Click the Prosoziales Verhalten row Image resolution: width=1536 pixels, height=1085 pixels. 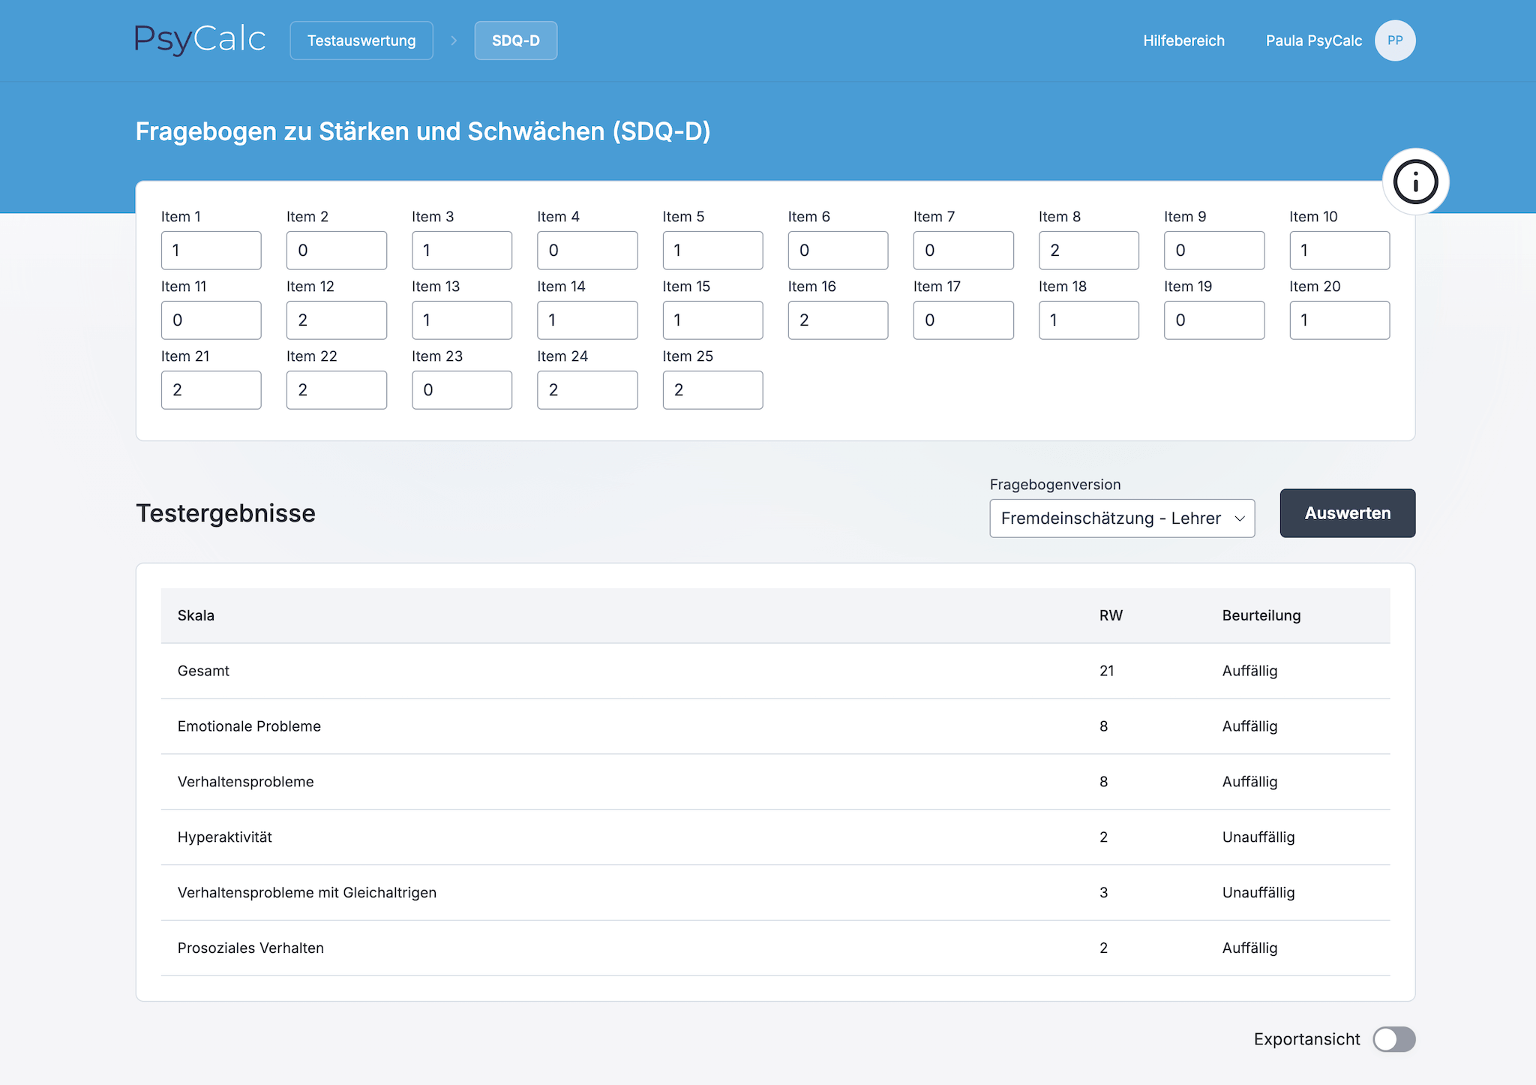pos(775,948)
